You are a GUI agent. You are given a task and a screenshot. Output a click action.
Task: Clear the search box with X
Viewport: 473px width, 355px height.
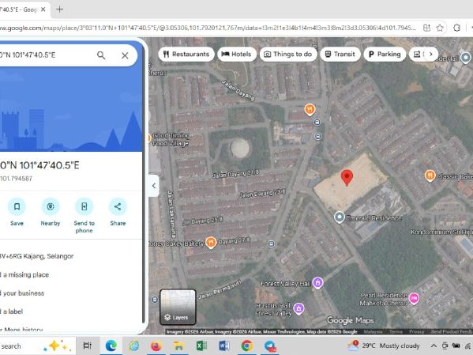coord(125,55)
